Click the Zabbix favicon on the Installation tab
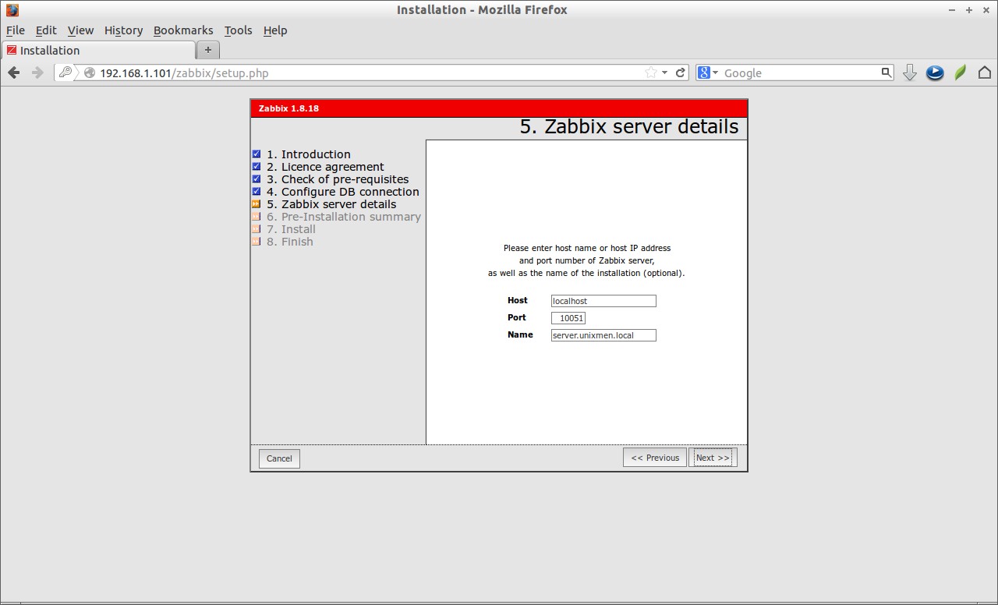Viewport: 998px width, 605px height. (12, 51)
